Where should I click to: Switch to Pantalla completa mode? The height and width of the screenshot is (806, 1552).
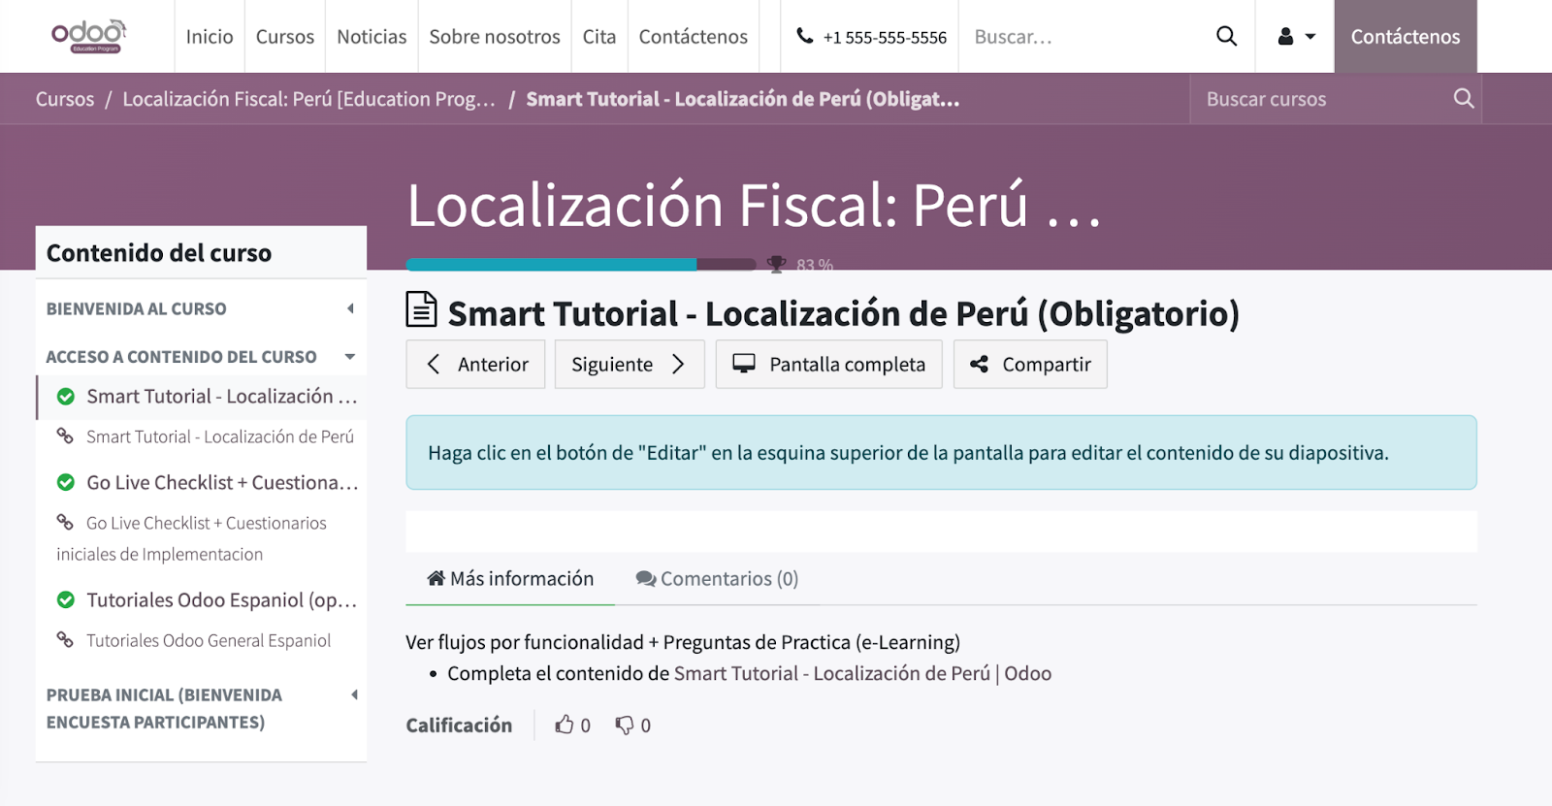(829, 364)
